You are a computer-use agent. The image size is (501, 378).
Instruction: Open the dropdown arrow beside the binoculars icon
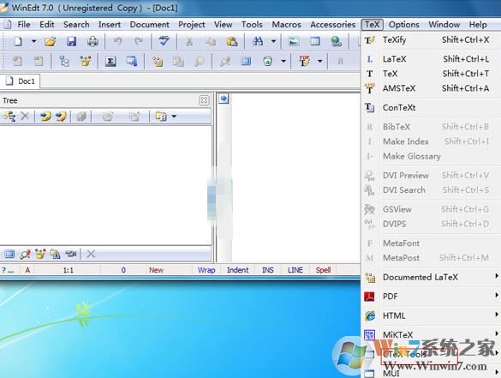(273, 41)
